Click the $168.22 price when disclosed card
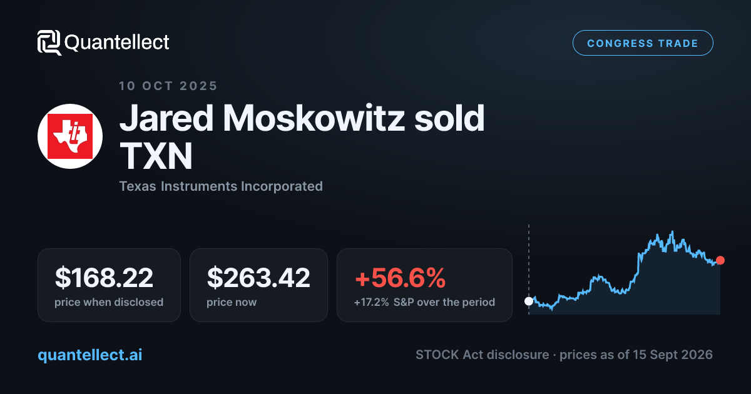The image size is (751, 394). coord(109,285)
